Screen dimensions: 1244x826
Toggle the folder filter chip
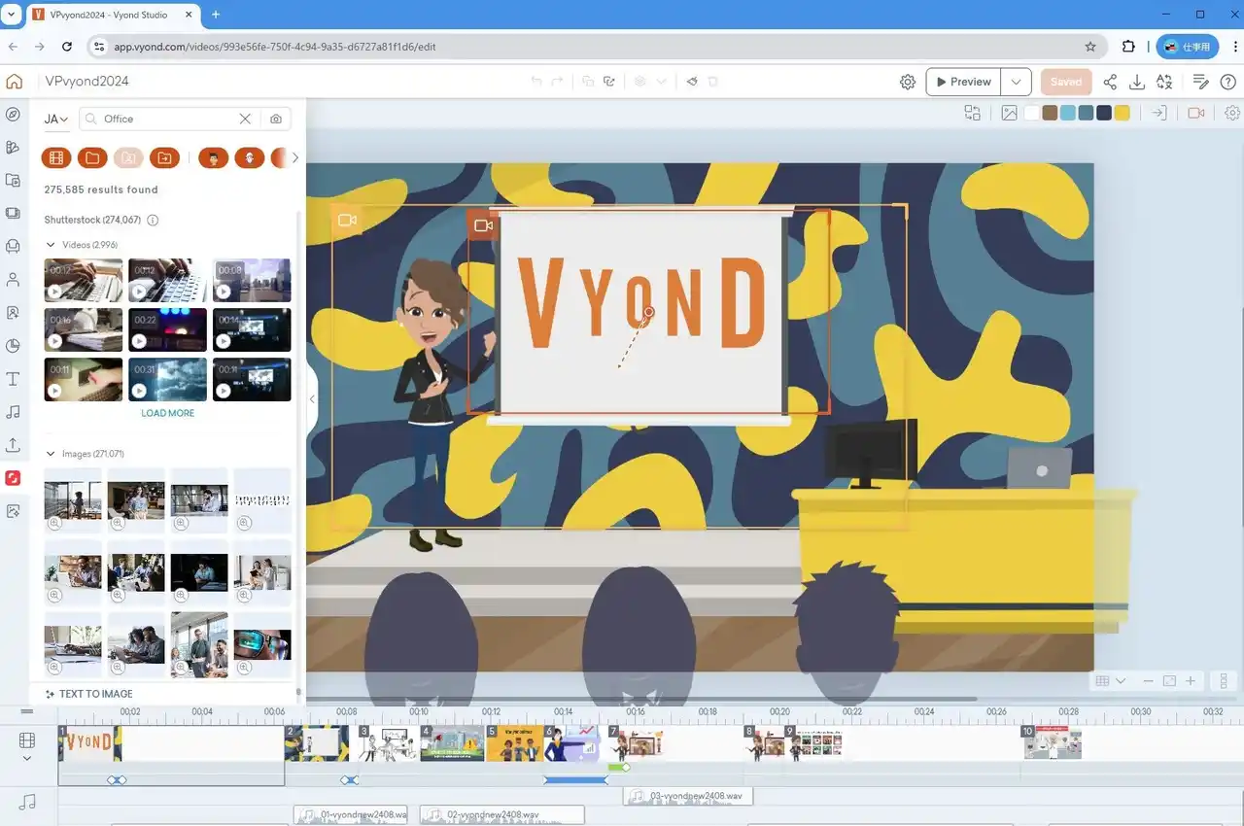click(x=92, y=157)
